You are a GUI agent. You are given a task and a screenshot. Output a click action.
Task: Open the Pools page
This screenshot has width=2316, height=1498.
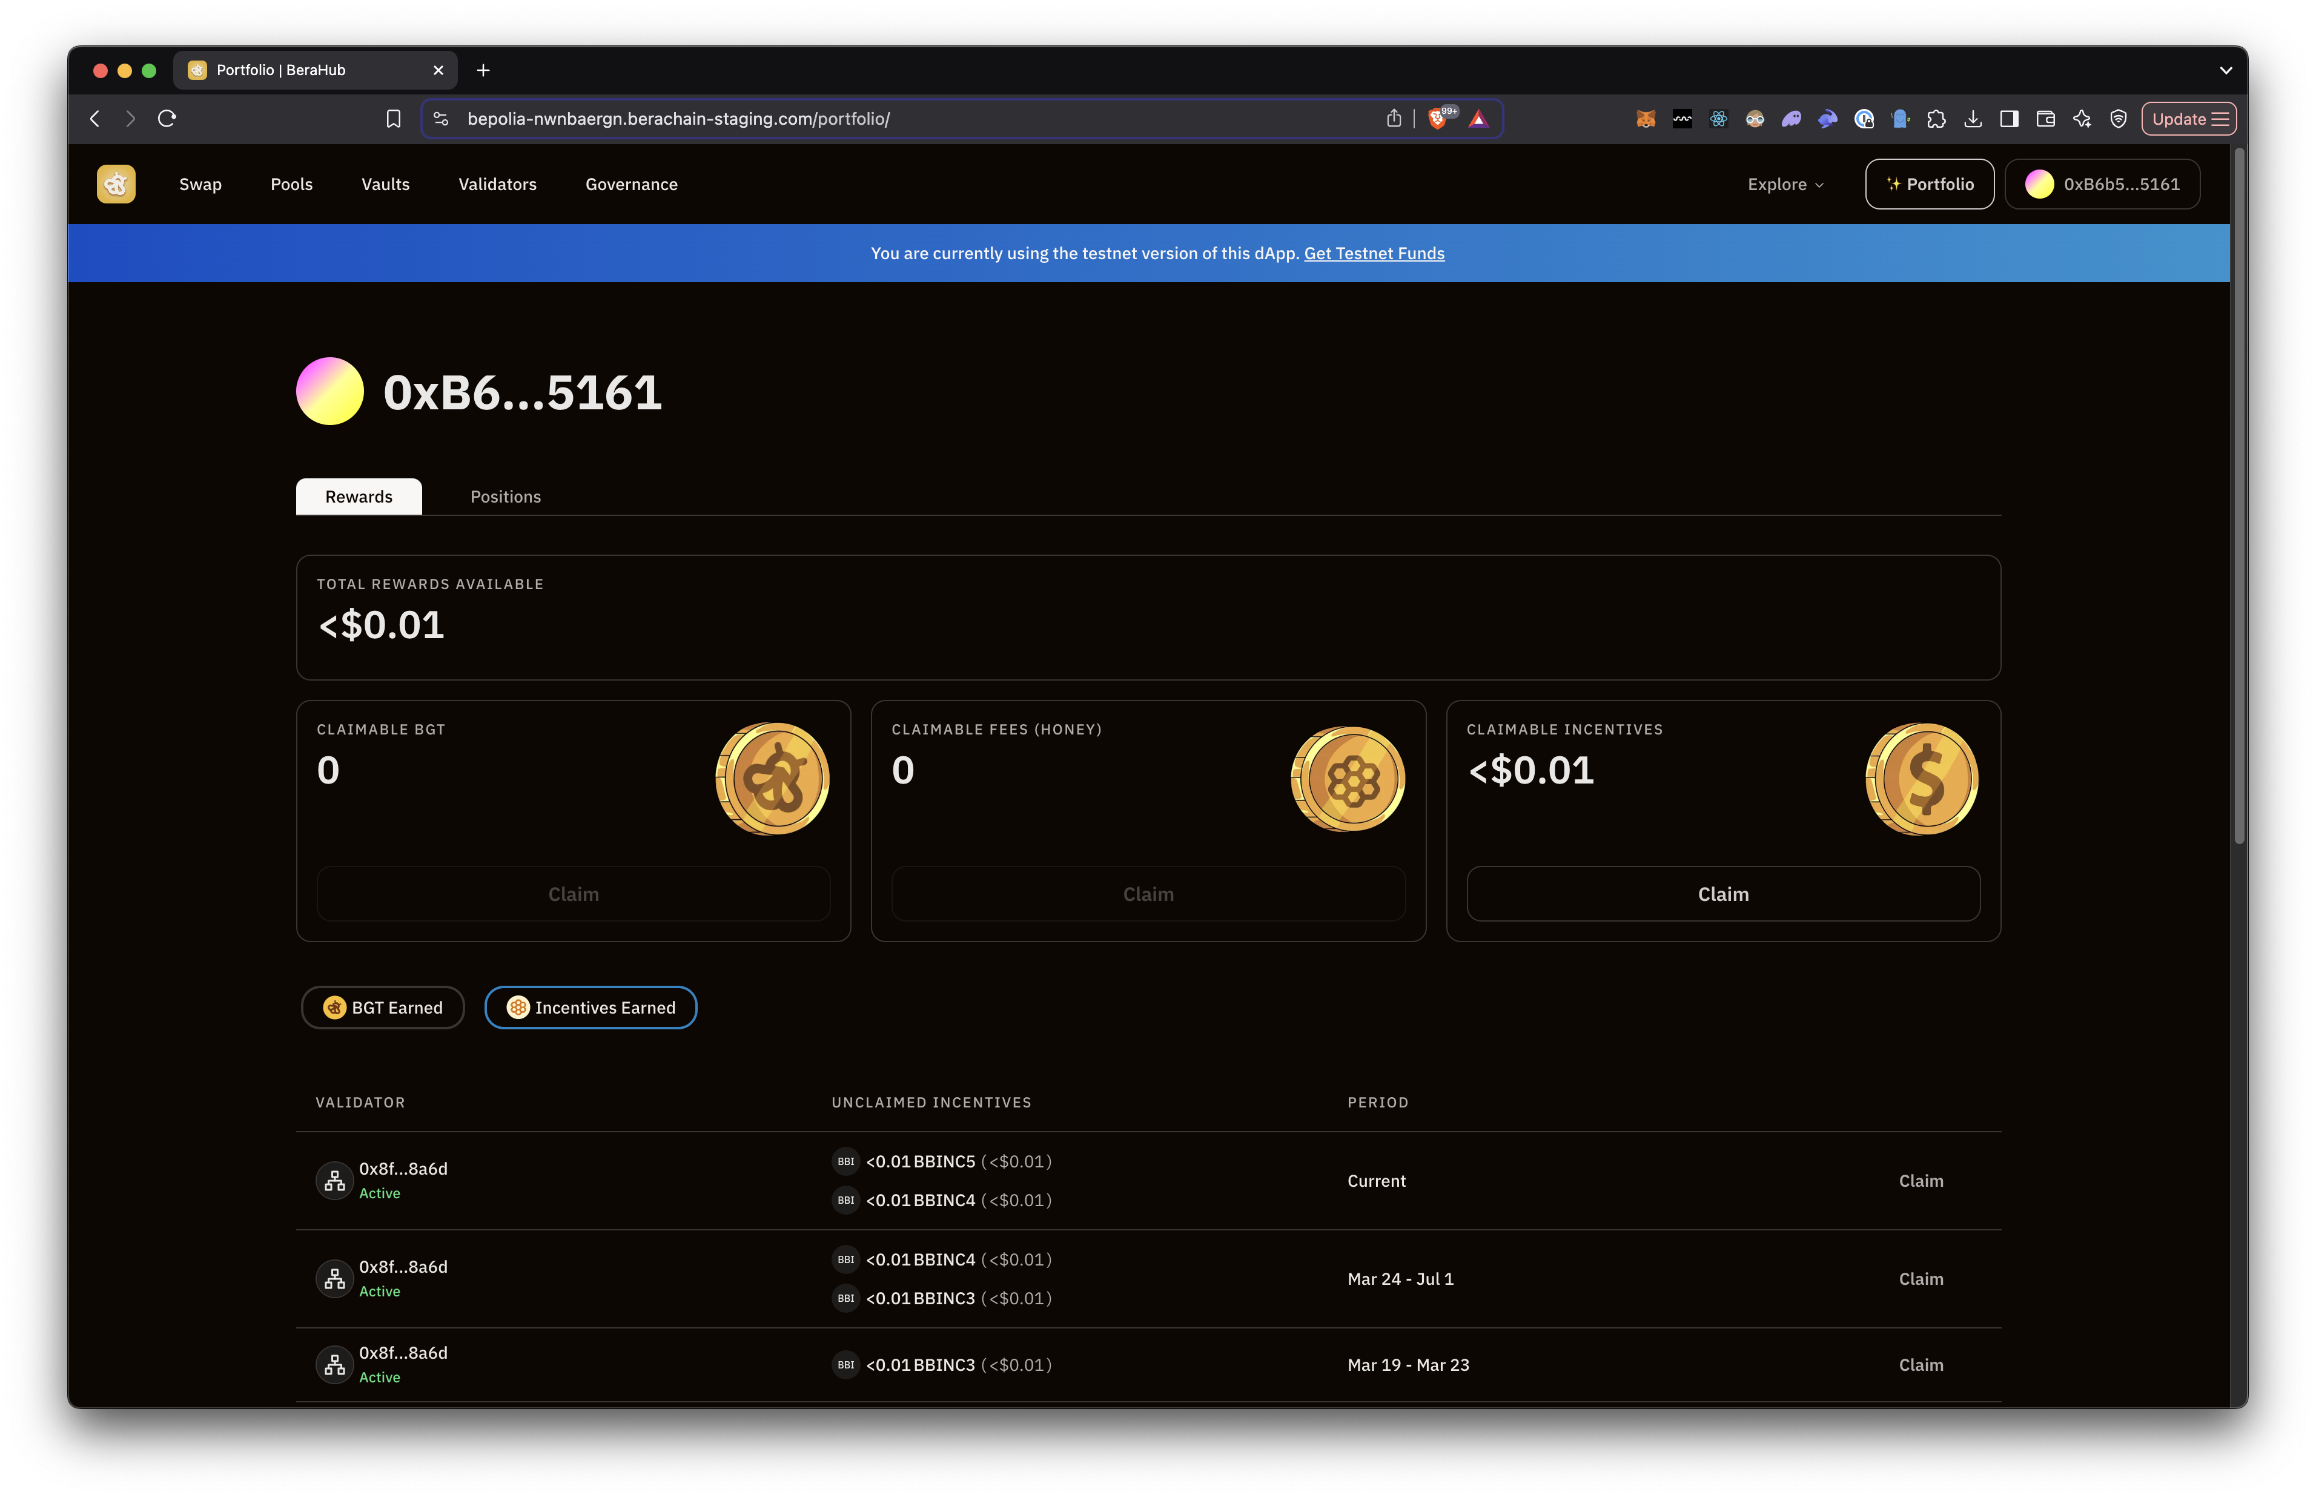(291, 184)
